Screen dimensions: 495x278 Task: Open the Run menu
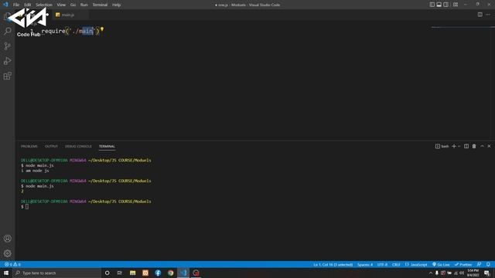(x=84, y=5)
